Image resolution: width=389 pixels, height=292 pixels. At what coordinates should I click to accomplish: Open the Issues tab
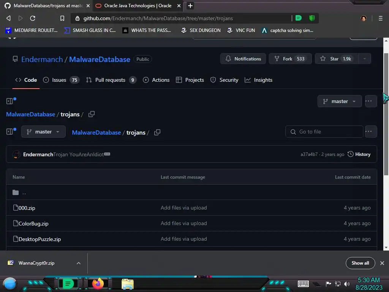61,80
